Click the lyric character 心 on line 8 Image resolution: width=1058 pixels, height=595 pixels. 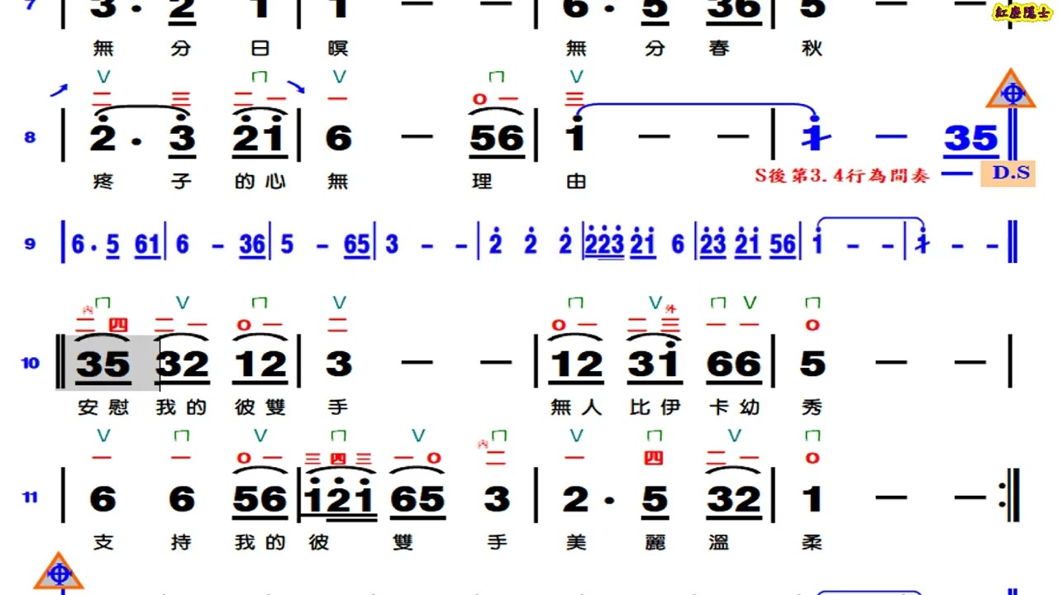click(275, 181)
